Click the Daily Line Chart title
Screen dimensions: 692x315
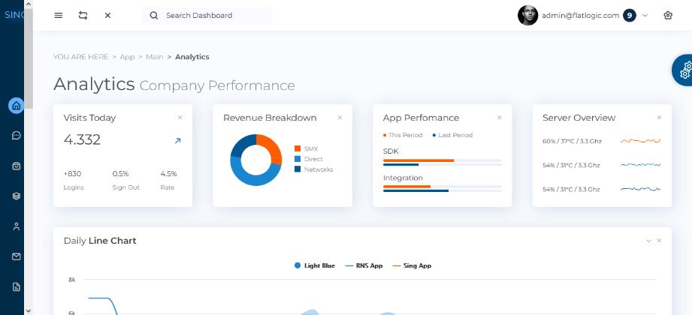pyautogui.click(x=100, y=241)
